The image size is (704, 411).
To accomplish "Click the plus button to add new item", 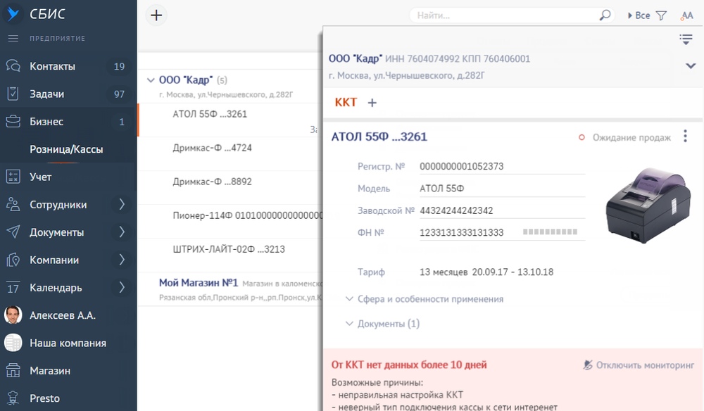I will click(156, 15).
